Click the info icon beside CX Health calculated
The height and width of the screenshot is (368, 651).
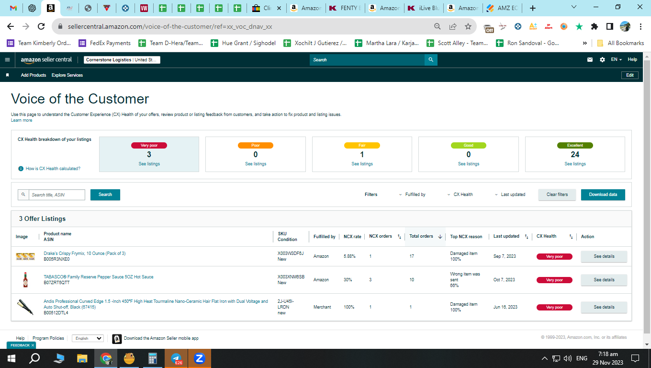[x=21, y=169]
